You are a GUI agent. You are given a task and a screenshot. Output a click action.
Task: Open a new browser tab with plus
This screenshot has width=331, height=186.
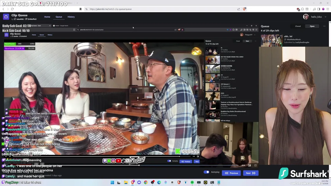[x=77, y=3]
